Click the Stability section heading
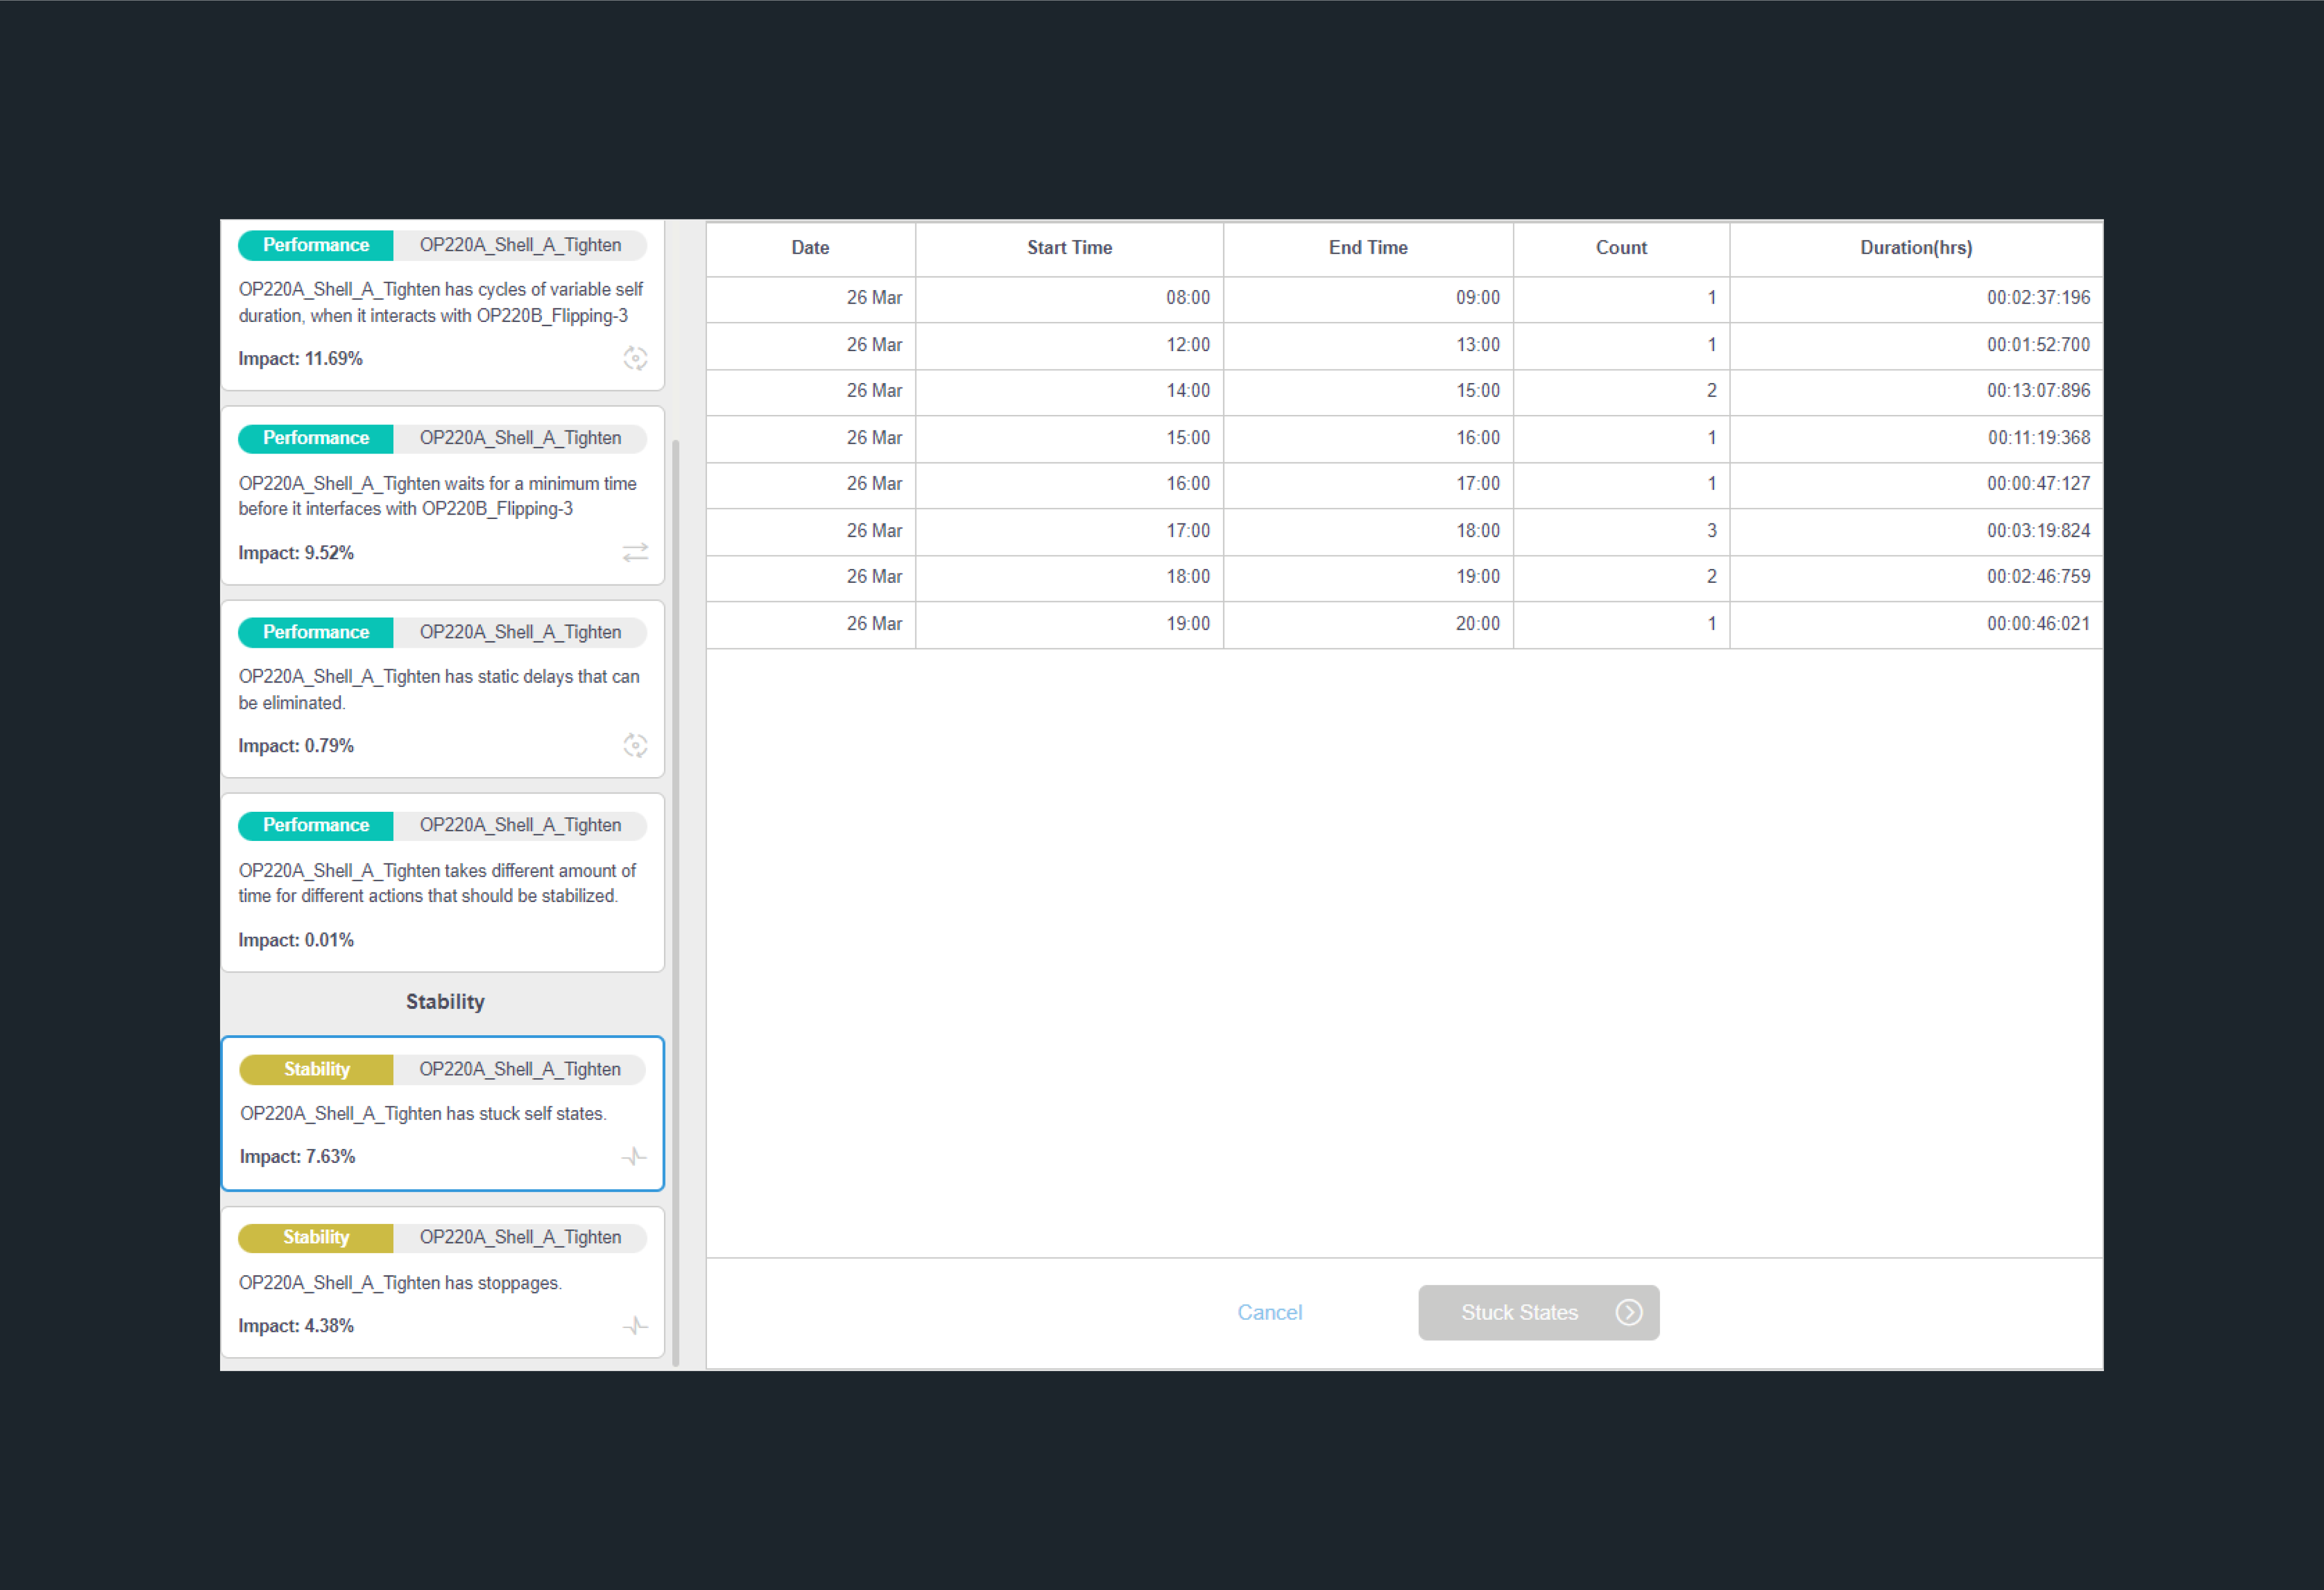Viewport: 2324px width, 1590px height. (445, 1002)
